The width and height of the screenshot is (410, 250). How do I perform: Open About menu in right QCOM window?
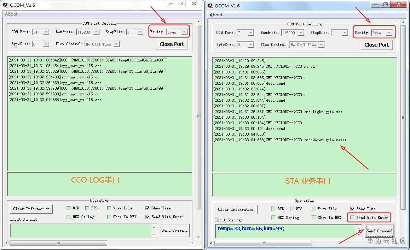click(x=216, y=15)
